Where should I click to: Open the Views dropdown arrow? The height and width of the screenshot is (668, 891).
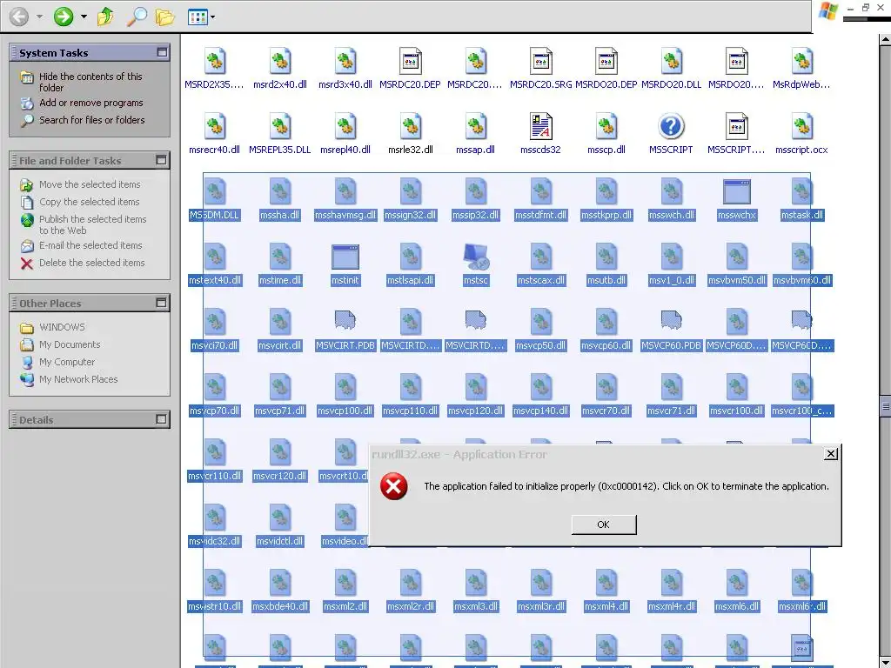(x=213, y=17)
